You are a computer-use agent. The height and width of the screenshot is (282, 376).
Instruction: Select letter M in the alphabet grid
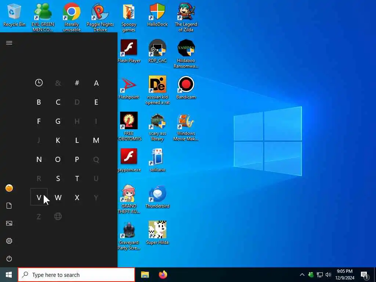pyautogui.click(x=96, y=140)
